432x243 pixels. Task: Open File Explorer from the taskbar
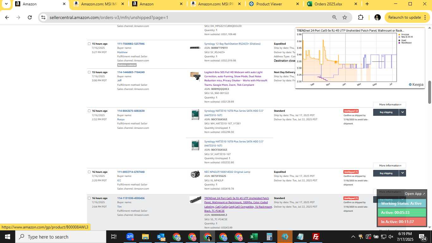(x=145, y=237)
